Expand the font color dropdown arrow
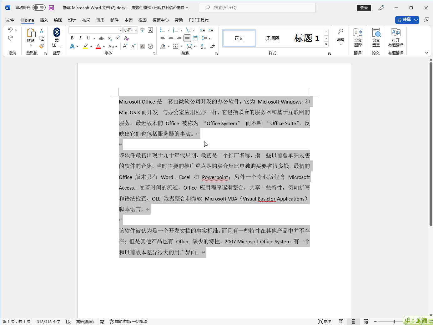Screen dimensions: 433x325 104,46
